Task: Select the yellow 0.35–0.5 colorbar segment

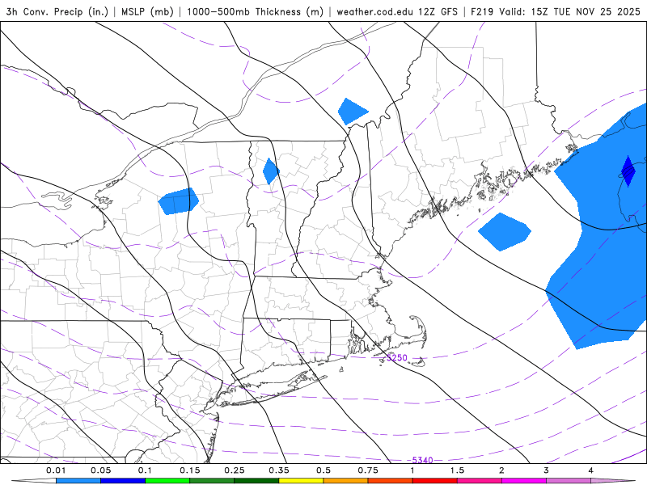Action: coord(301,481)
